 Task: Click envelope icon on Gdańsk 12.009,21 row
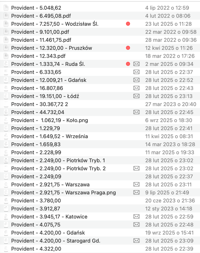[136, 80]
